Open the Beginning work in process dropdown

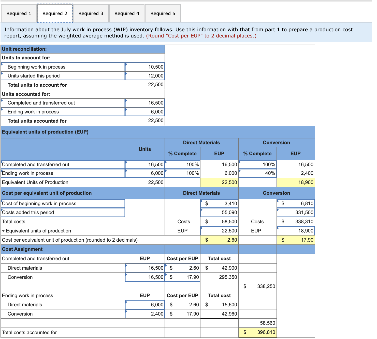coord(63,67)
